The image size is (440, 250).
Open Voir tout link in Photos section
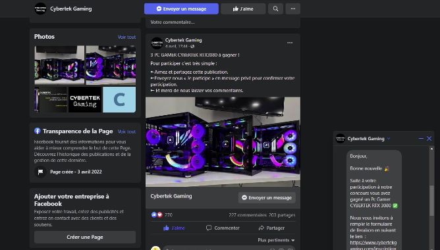126,37
